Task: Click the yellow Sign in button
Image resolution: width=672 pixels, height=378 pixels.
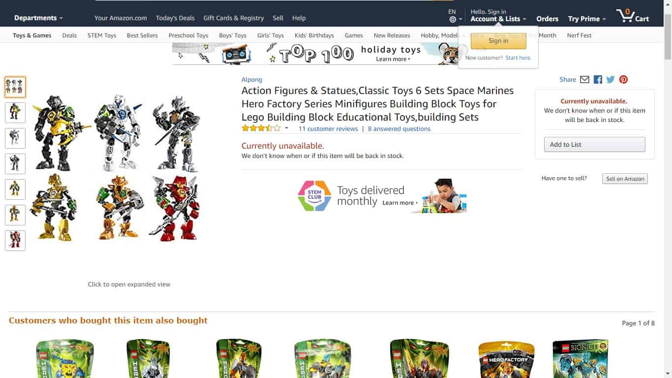Action: pyautogui.click(x=498, y=41)
